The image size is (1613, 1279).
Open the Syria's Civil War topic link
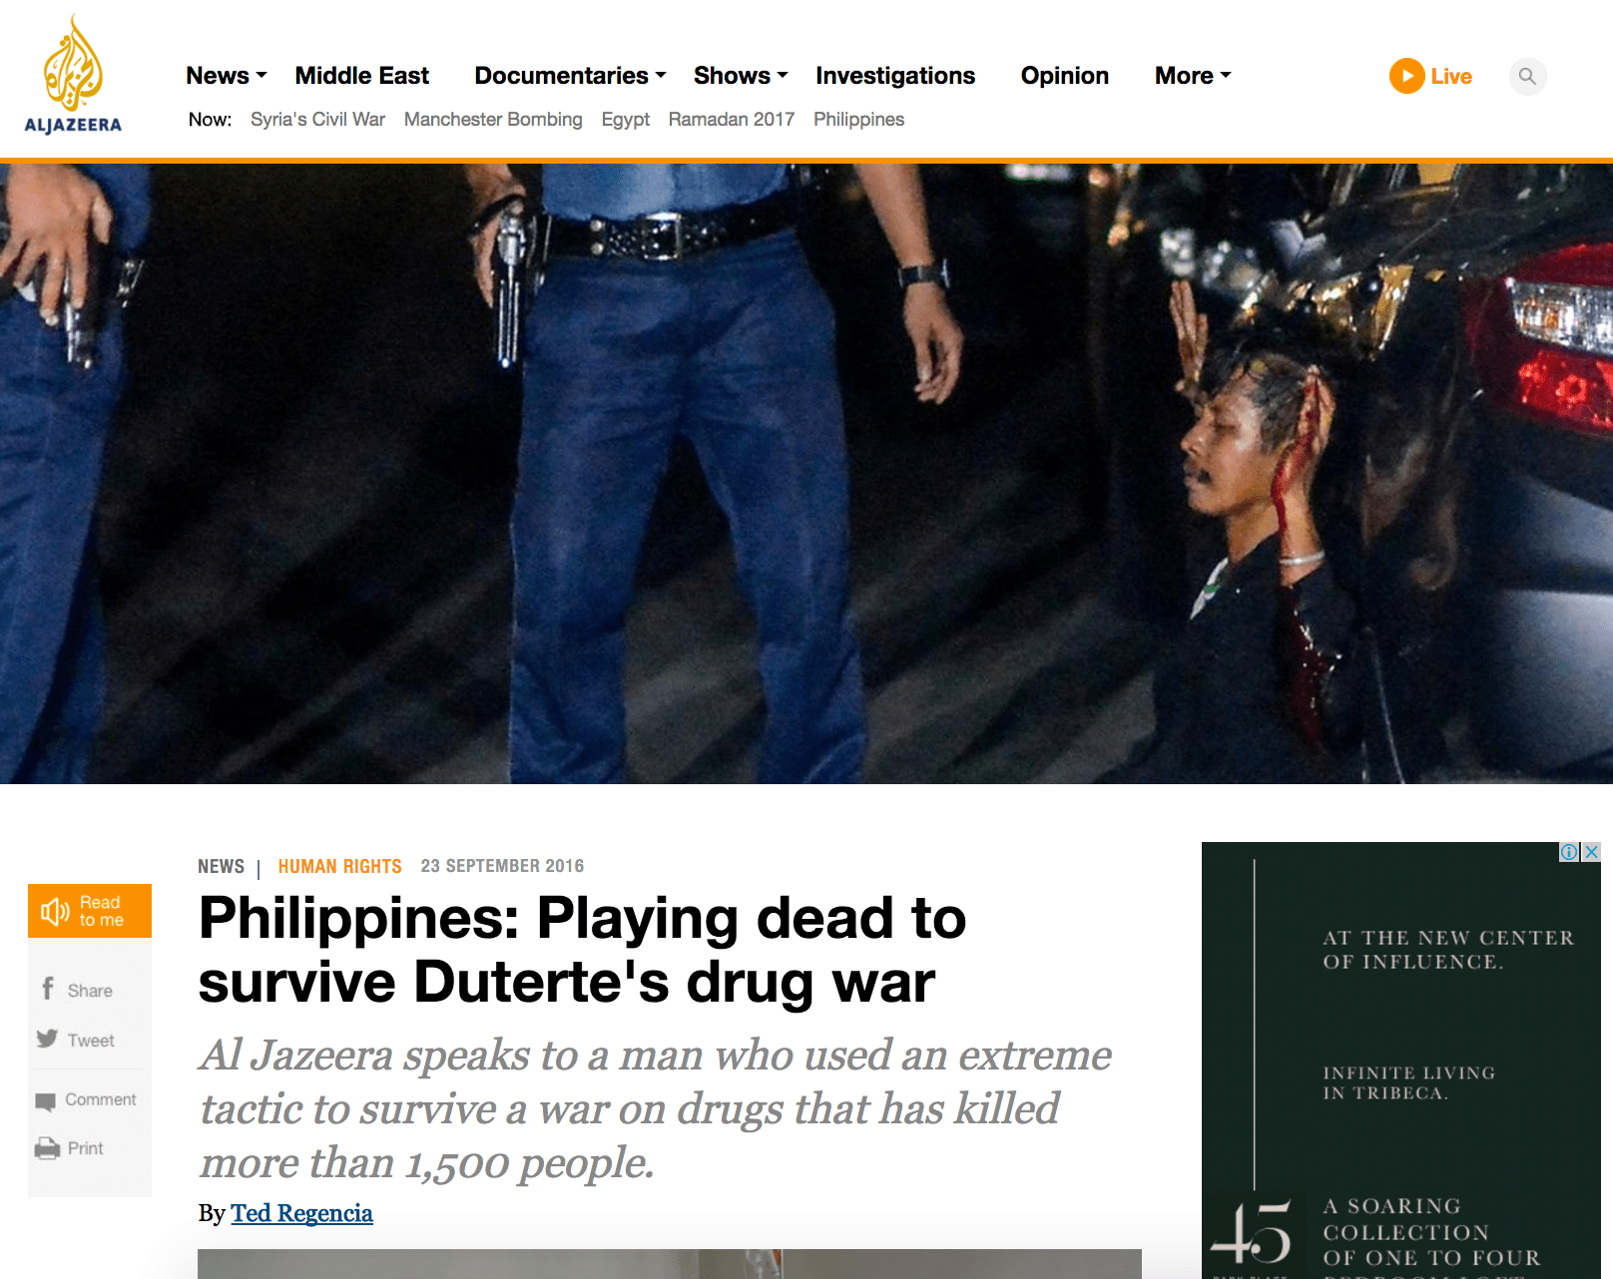(317, 120)
